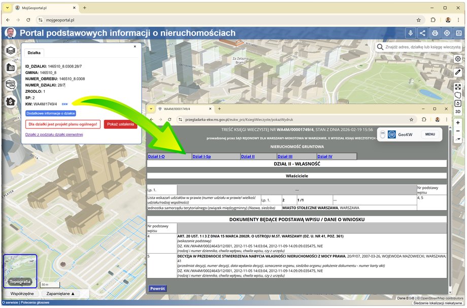Open Działki z podziału działki pierwotnej link
Screen dimensions: 467x308
(54, 134)
